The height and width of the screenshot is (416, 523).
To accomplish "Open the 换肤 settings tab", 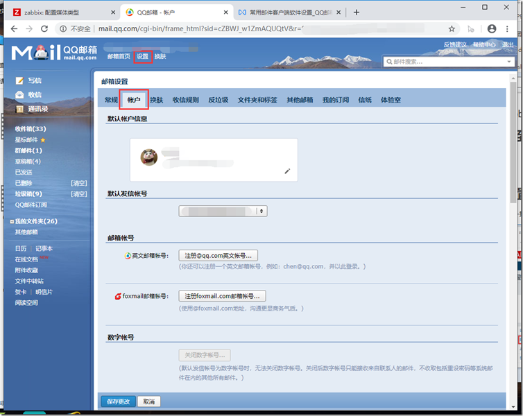I will click(157, 100).
